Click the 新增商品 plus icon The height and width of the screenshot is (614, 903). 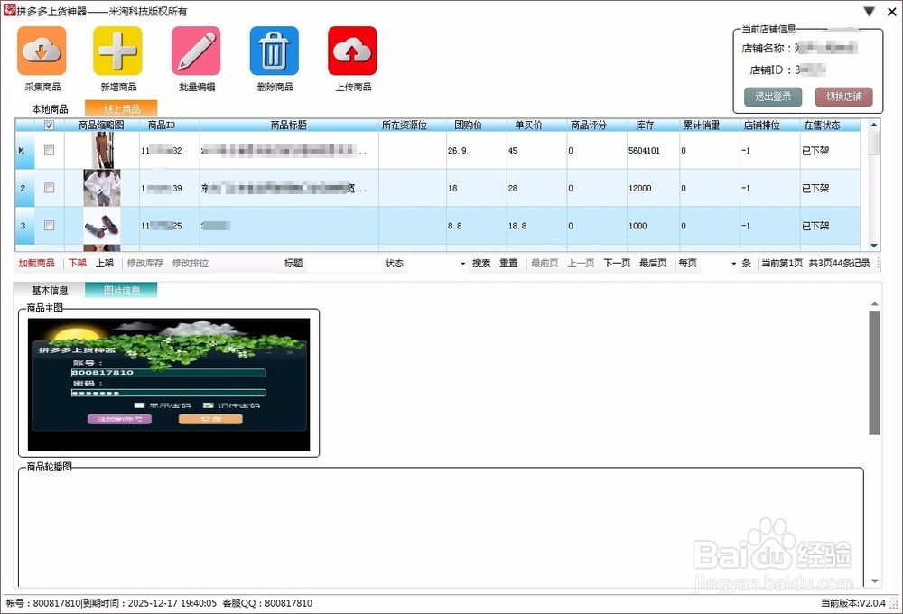tap(118, 51)
